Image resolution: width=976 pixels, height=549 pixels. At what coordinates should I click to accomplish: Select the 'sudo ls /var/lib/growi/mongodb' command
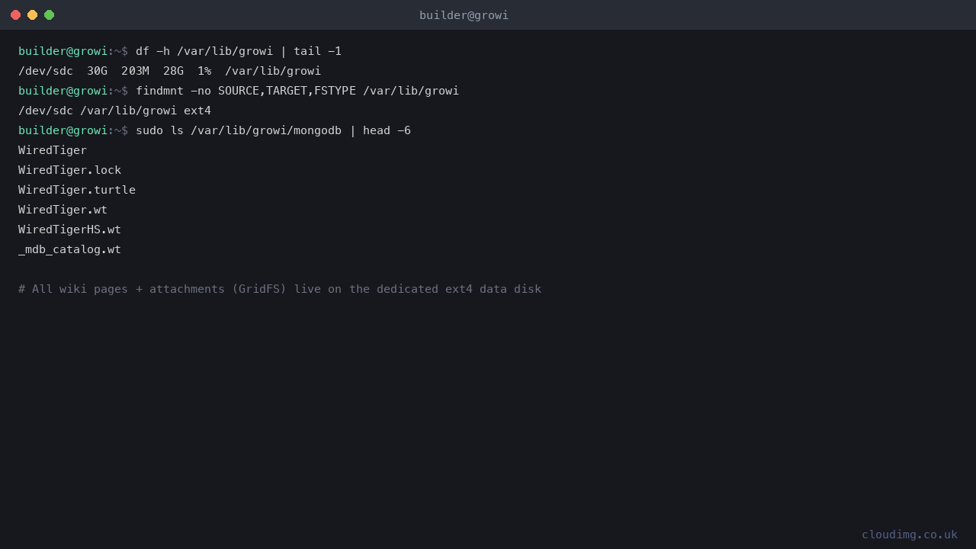coord(273,130)
